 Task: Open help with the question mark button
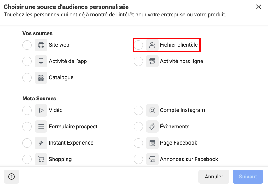pyautogui.click(x=12, y=177)
